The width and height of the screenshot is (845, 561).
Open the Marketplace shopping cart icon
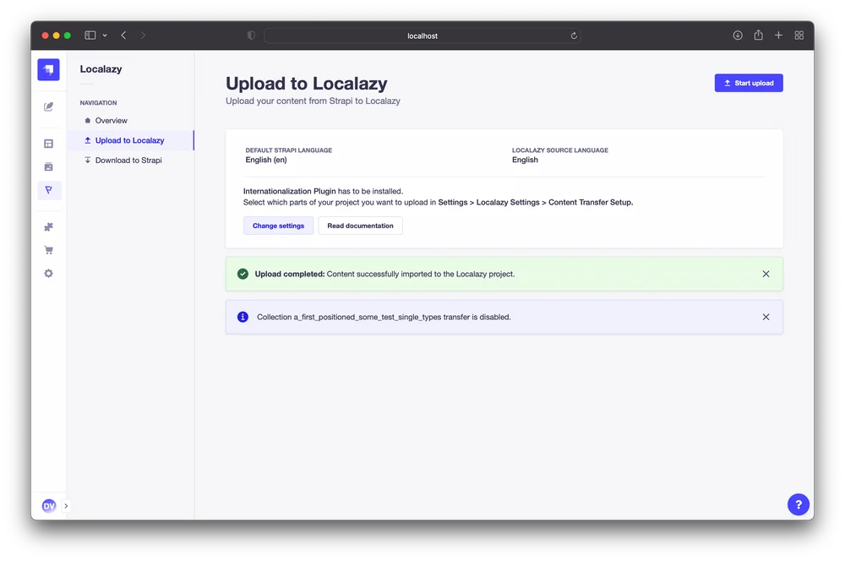[48, 250]
